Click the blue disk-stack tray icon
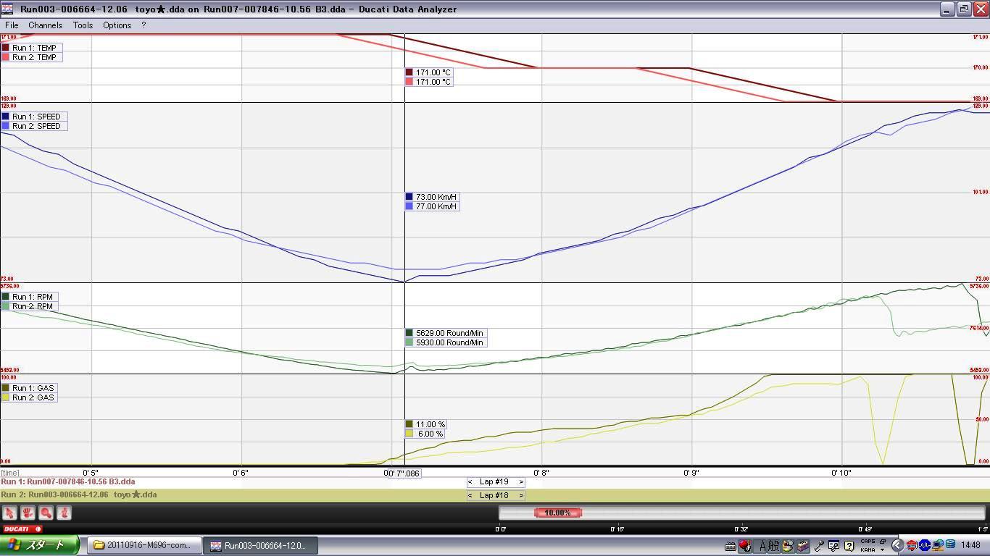Viewport: 990px width, 556px height. tap(950, 544)
